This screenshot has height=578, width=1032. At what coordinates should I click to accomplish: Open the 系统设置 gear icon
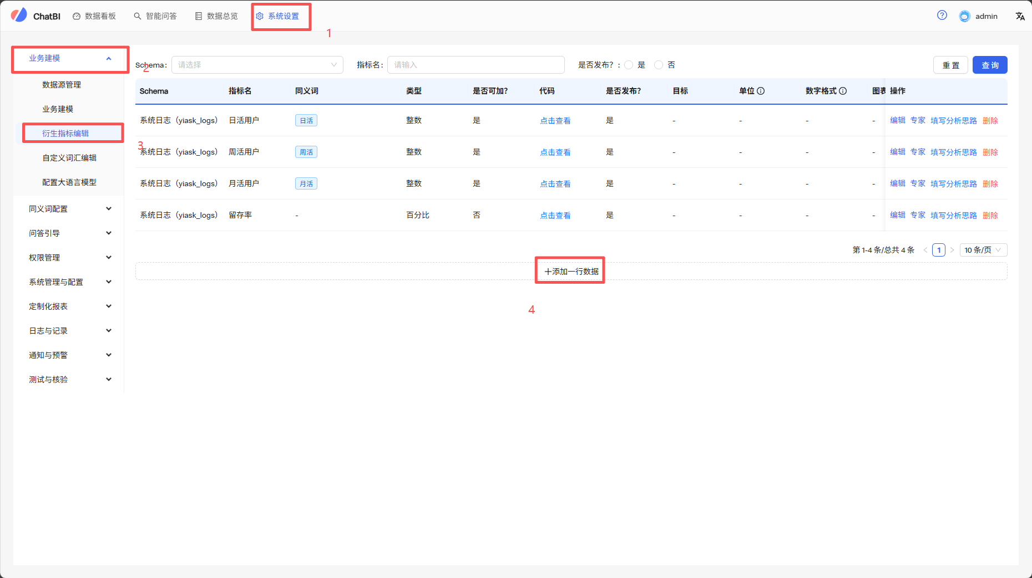pyautogui.click(x=260, y=16)
